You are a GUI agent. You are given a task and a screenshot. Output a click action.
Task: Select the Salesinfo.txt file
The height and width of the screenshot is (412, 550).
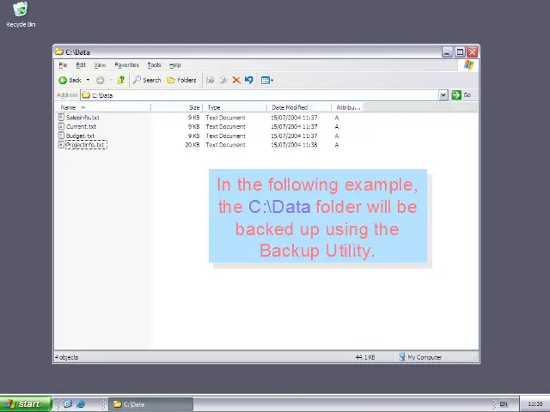coord(82,118)
